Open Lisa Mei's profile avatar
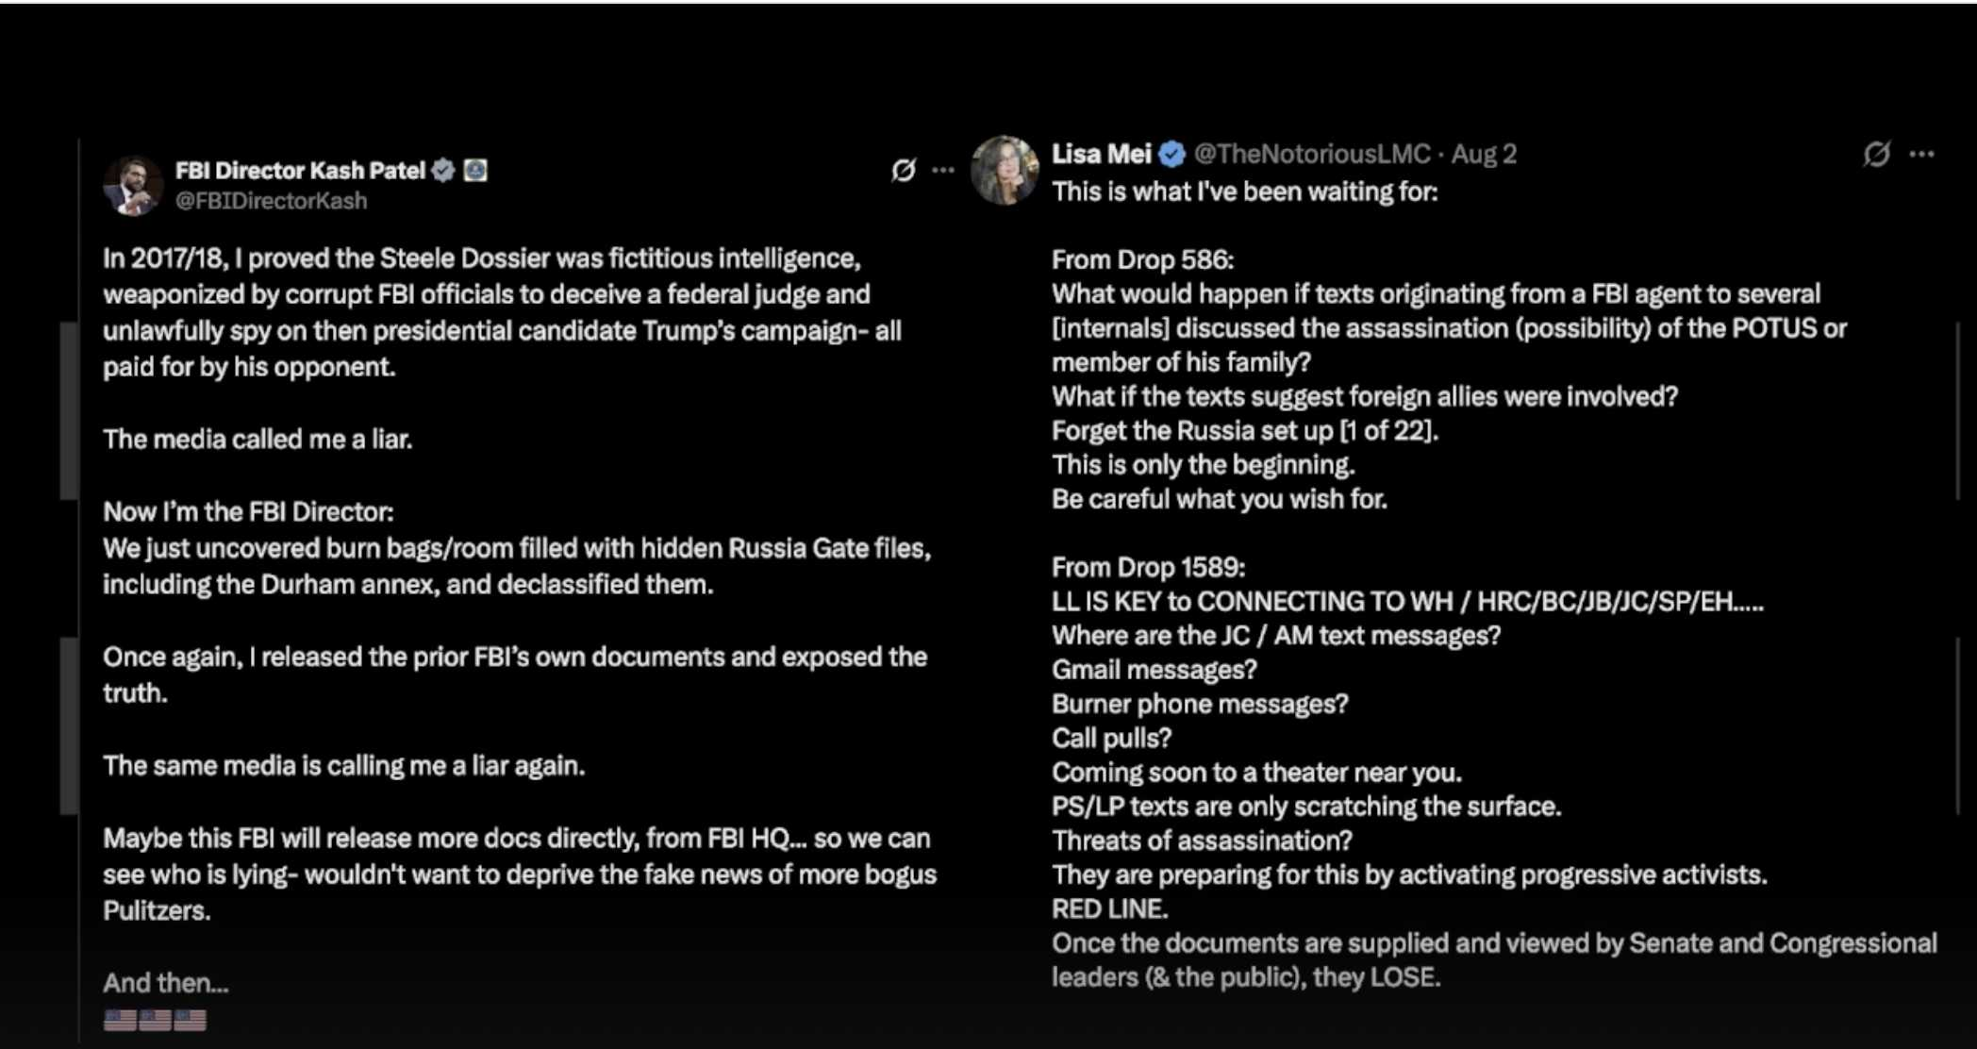Screen dimensions: 1977x1049 click(1005, 170)
